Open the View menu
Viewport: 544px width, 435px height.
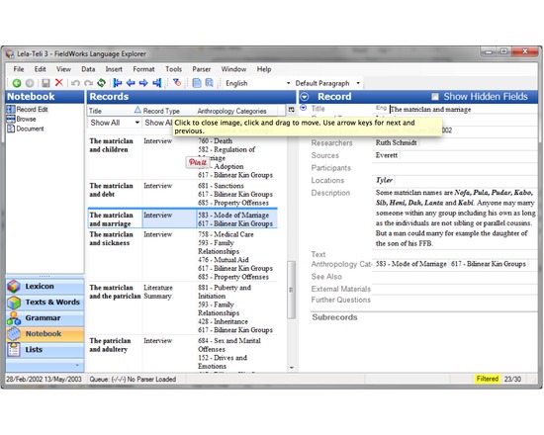(63, 69)
